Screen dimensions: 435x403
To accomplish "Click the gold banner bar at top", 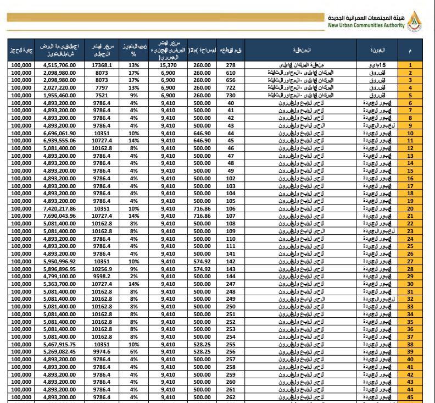I will point(166,17).
